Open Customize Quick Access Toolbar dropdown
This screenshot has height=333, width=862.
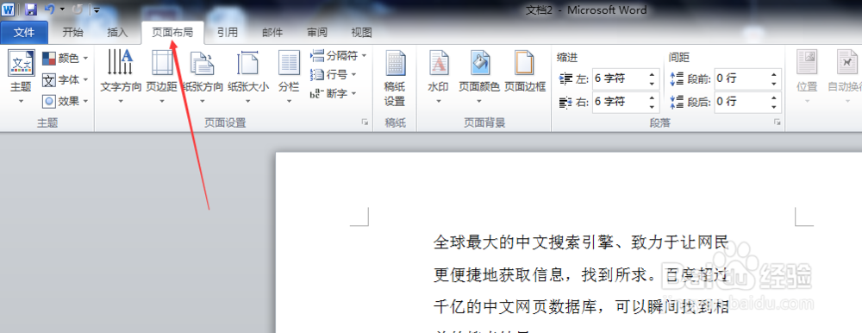pyautogui.click(x=97, y=9)
